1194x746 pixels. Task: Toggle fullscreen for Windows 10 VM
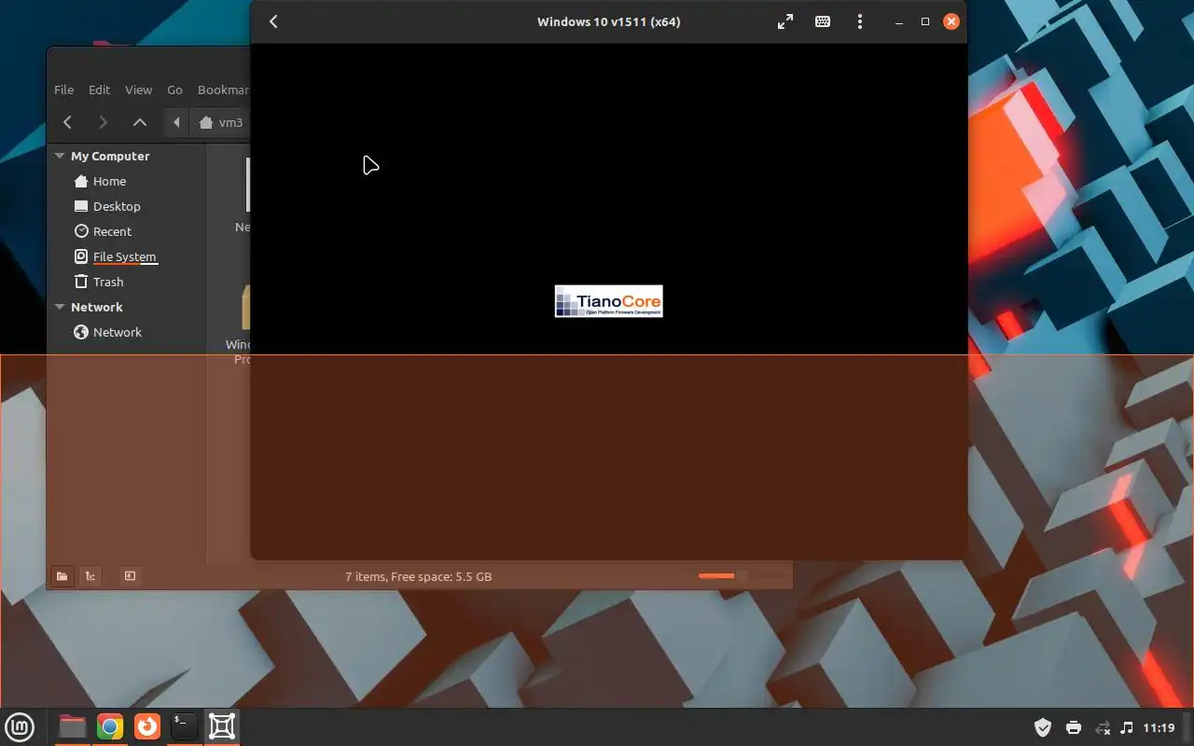[785, 21]
